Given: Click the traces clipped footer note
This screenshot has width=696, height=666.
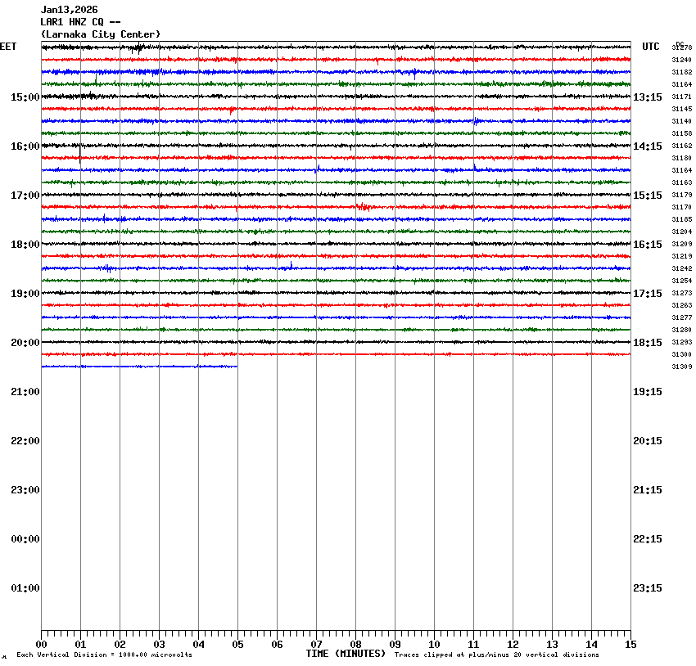Looking at the screenshot, I should [496, 655].
